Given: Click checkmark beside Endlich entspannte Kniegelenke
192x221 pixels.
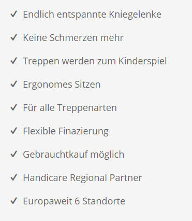Looking at the screenshot, I should pos(13,14).
